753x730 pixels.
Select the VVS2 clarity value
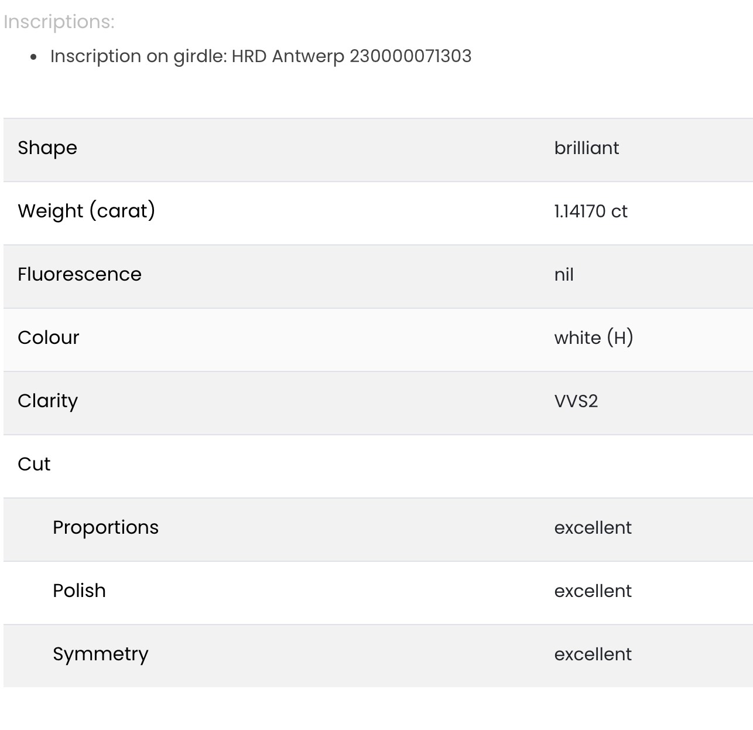tap(576, 401)
